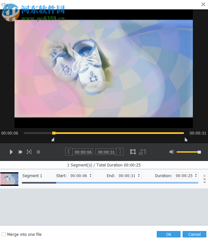Click the volume slider handle
Screen dimensions: 208x241
pos(199,152)
